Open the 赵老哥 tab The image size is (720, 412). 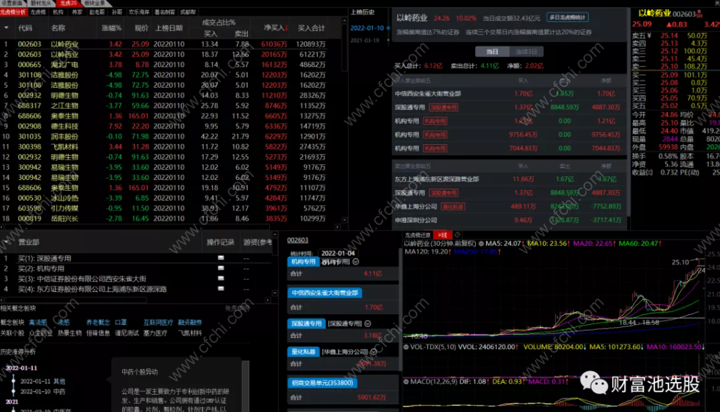(96, 12)
